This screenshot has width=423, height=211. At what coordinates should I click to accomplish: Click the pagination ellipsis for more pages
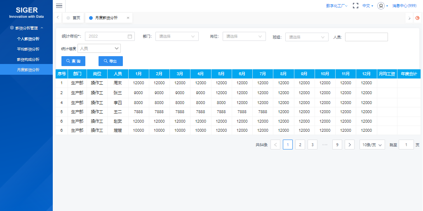coord(325,145)
